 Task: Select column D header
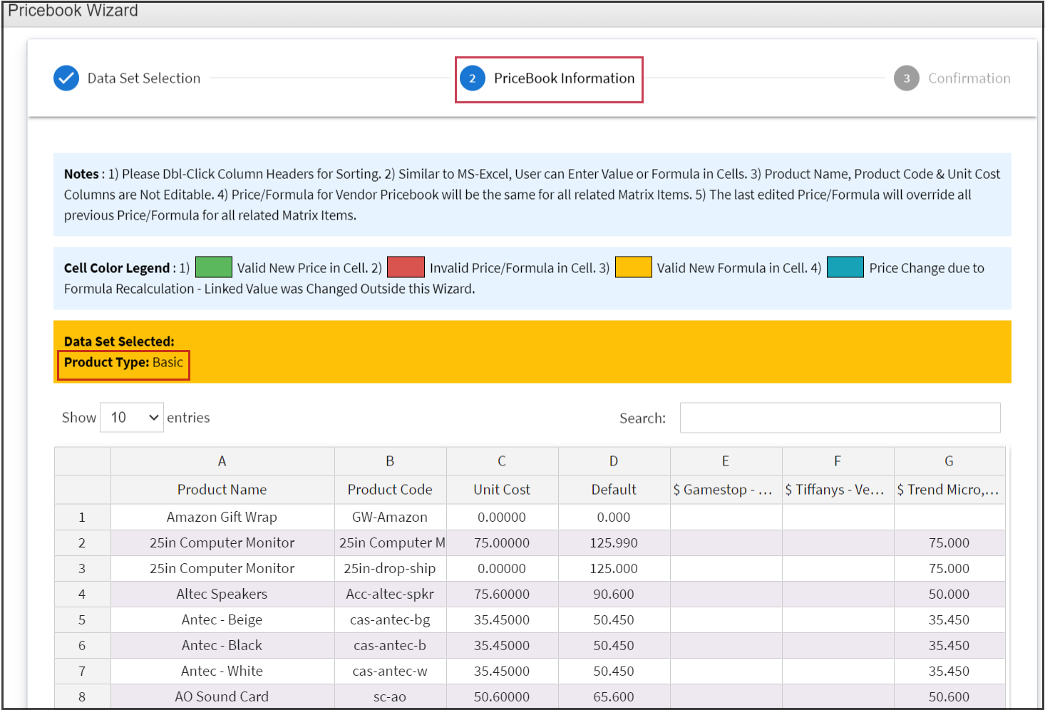click(x=614, y=461)
